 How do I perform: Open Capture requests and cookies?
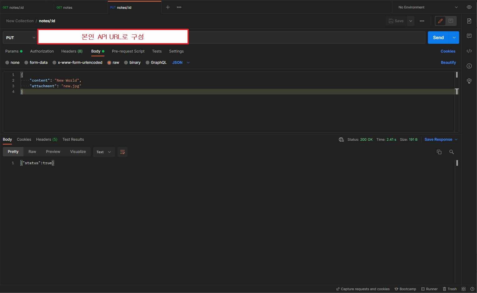point(363,289)
